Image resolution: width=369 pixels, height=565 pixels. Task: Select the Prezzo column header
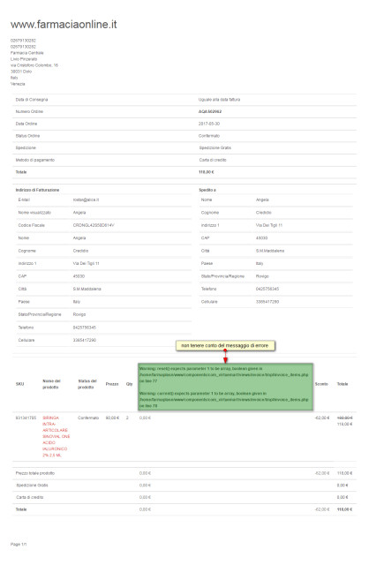click(112, 384)
